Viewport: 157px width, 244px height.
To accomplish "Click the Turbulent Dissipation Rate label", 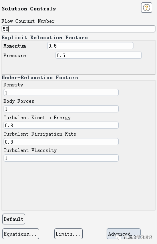I will coord(40,134).
